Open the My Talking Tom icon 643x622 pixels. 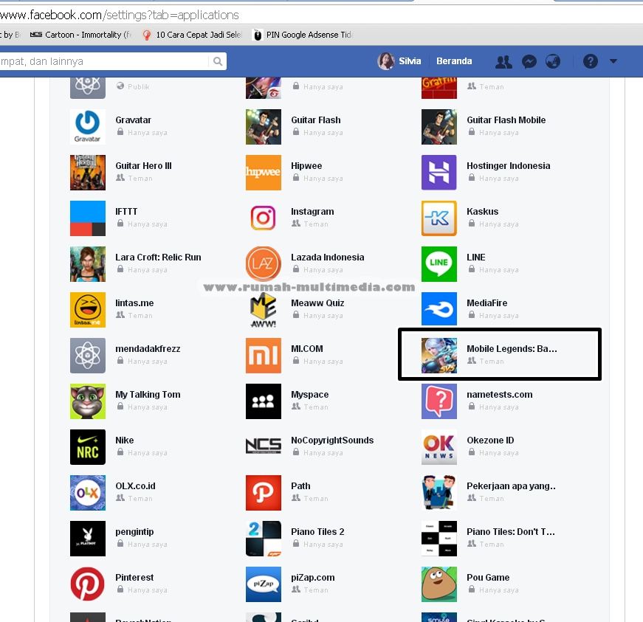(87, 401)
